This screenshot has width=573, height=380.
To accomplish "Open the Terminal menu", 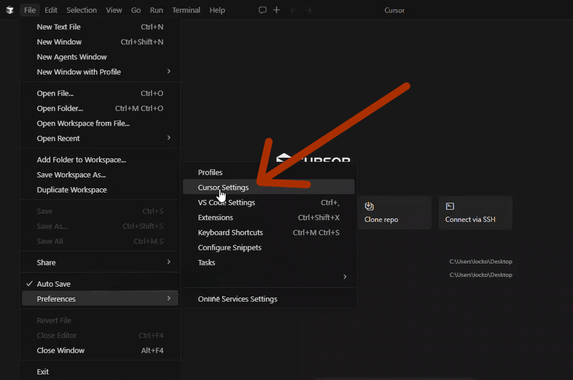I will click(x=186, y=10).
